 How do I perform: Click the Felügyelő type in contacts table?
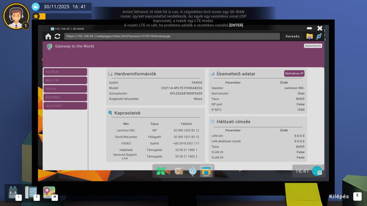coord(154,137)
